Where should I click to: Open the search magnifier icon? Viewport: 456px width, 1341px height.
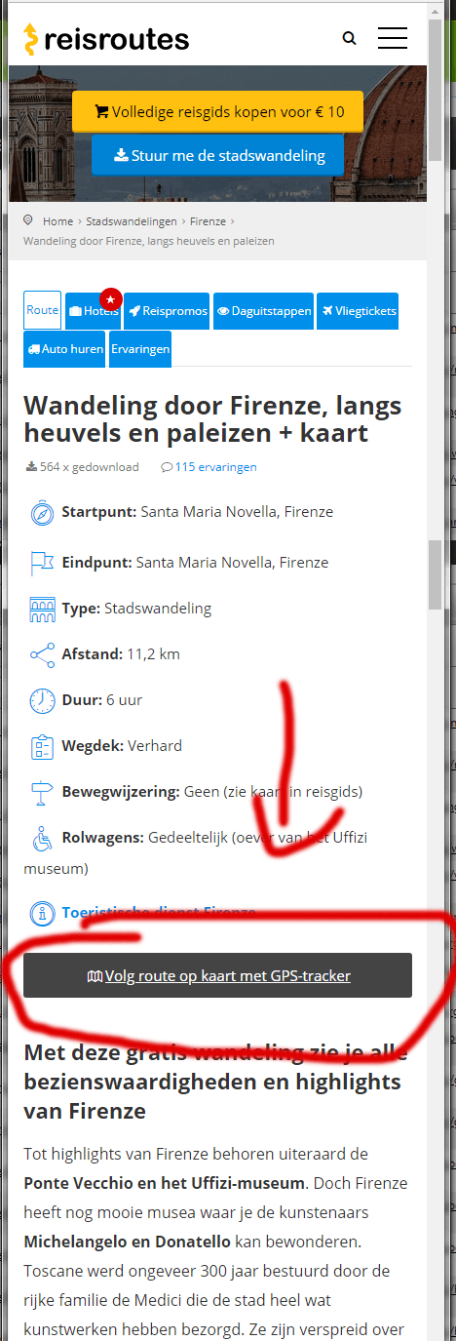(349, 39)
